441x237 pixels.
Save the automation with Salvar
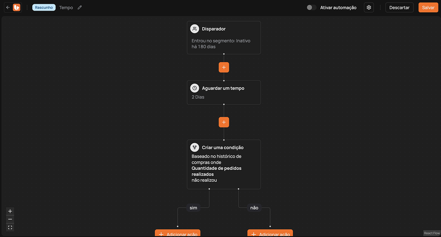point(428,8)
